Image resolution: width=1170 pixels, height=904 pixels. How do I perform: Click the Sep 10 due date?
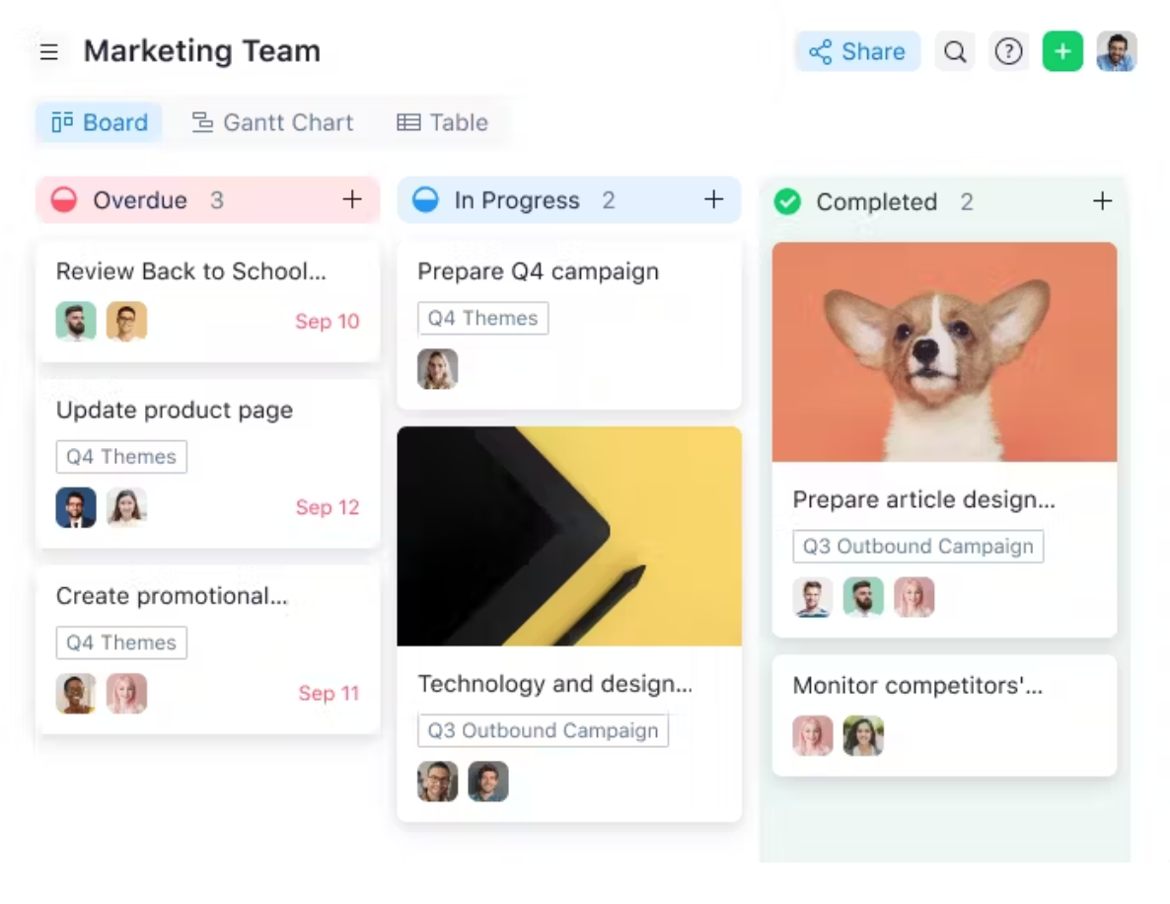(x=328, y=322)
